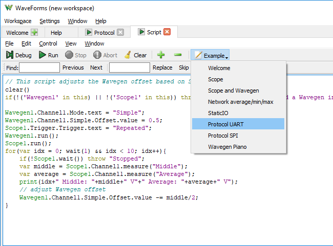Click the Next search button
This screenshot has height=246, width=333.
96,68
